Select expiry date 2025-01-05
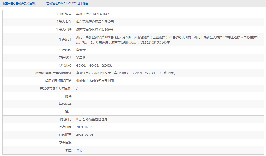This screenshot has width=266, height=156. pos(85,135)
